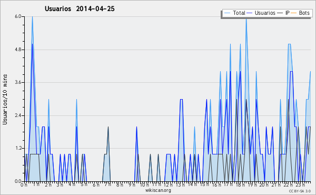Viewport: 316px width, 195px height.
Task: Click the 18 h x-axis marker
Action: [x=240, y=185]
